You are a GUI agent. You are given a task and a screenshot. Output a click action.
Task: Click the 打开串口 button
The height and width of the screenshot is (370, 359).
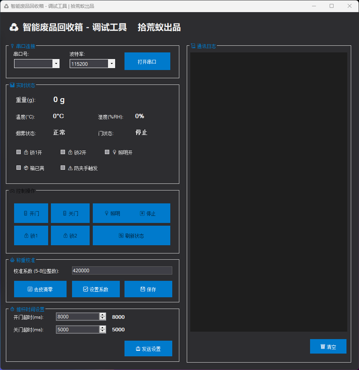(147, 61)
